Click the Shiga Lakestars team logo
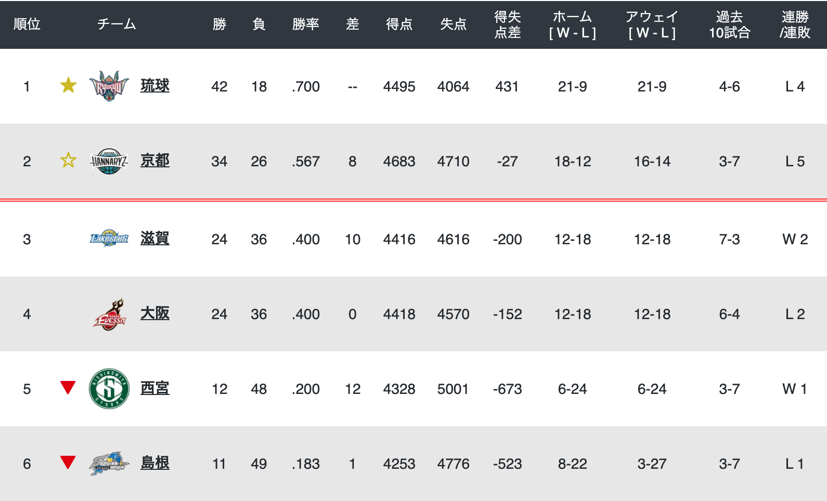Screen dimensions: 827x501 [109, 239]
